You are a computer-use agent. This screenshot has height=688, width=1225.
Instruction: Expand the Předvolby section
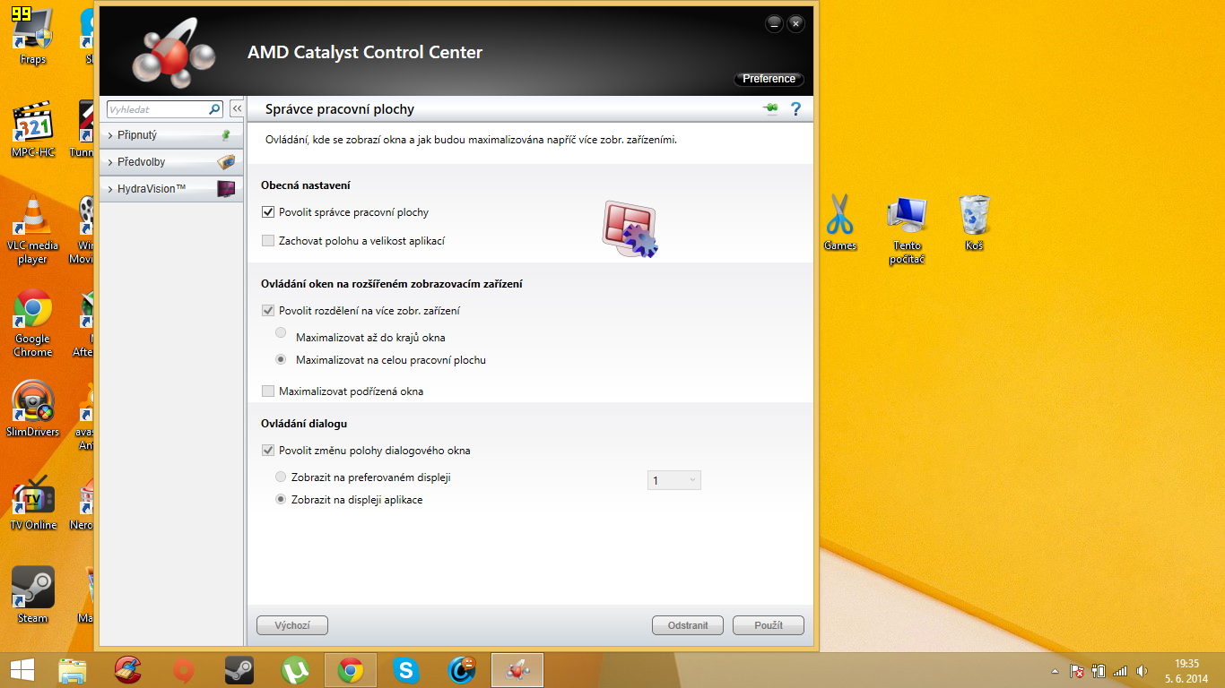109,162
